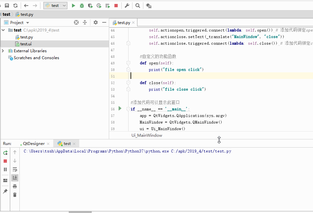Screen dimensions: 313x213
Task: Fold the 'if __name__' block at line 56
Action: point(128,109)
